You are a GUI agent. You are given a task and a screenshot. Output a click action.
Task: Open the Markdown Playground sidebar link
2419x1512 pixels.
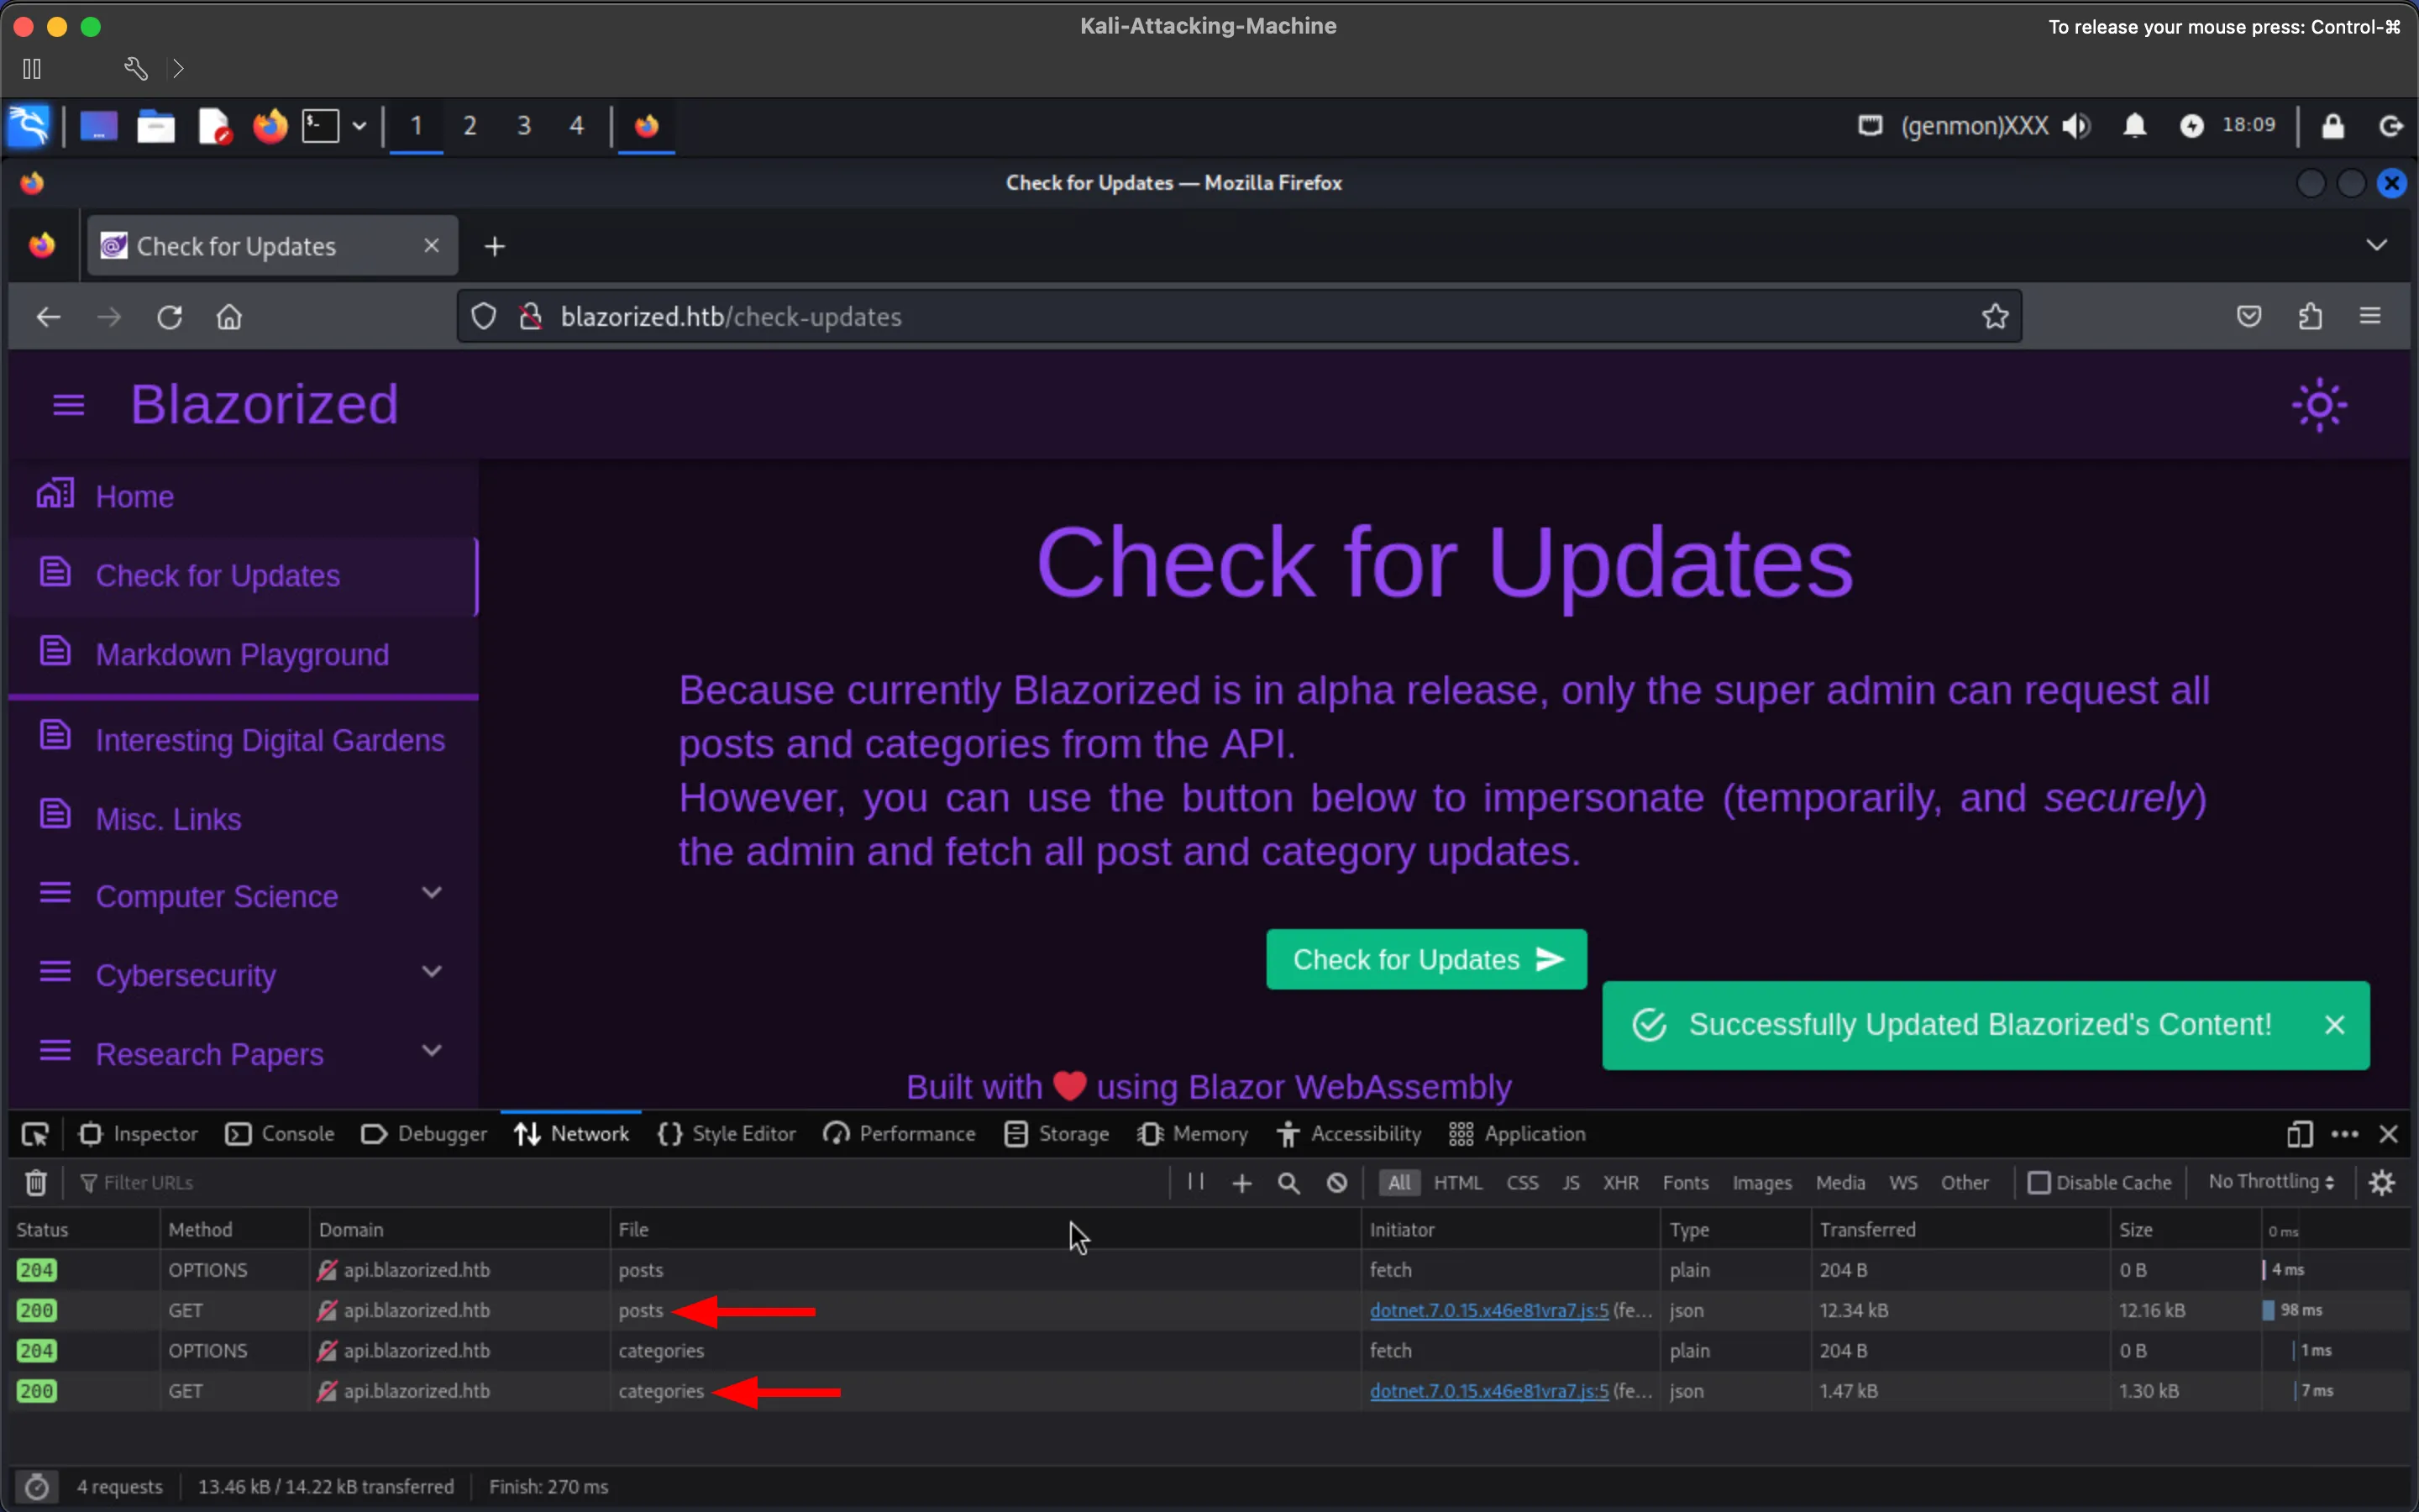243,655
